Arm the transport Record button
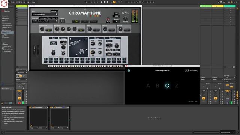 click(108, 2)
